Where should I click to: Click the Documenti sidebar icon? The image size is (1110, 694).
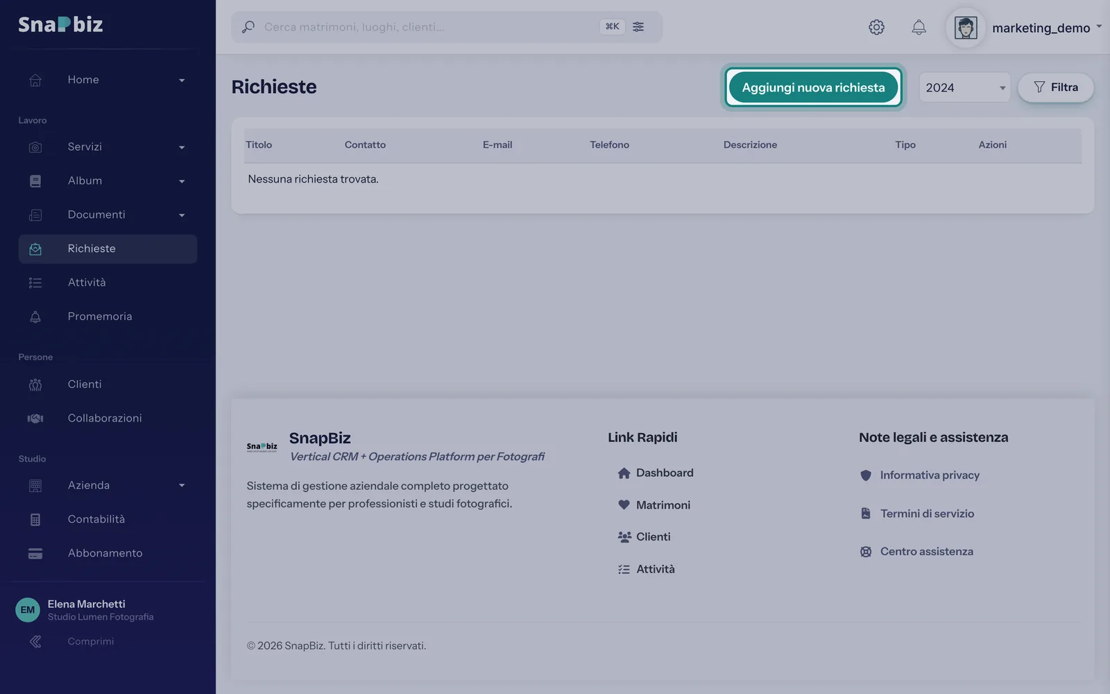pos(35,215)
